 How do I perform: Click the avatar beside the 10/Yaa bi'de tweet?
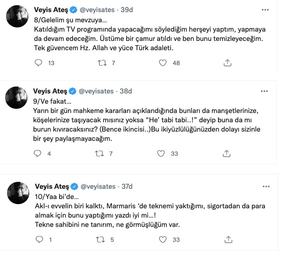[x=18, y=194]
